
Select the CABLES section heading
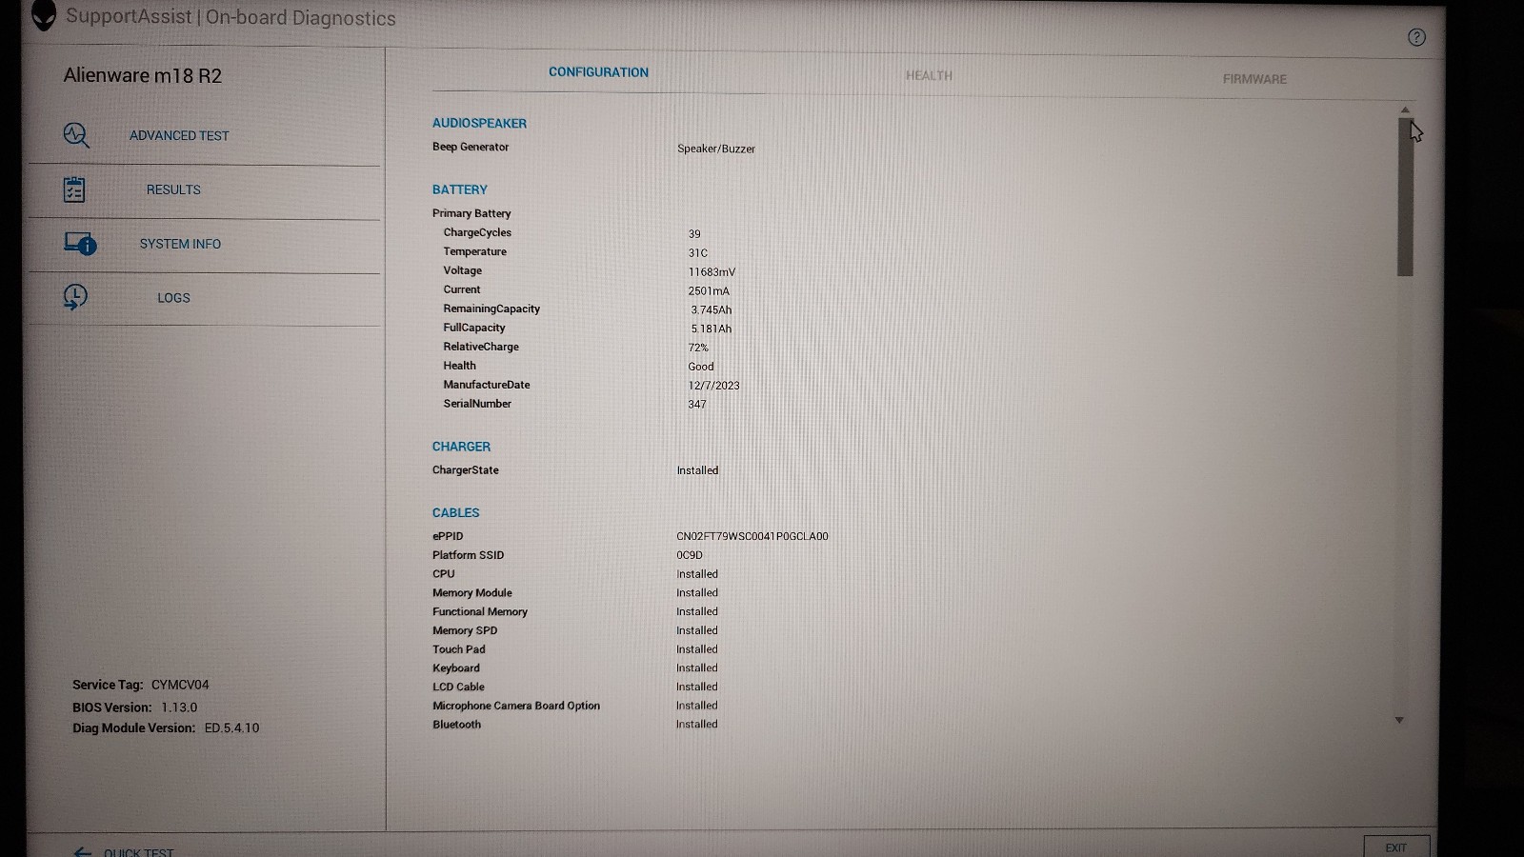coord(455,512)
